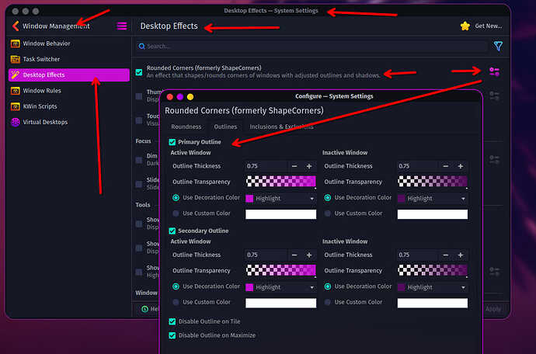Click the search magnifier icon
Screen dimensions: 536x354
click(141, 46)
